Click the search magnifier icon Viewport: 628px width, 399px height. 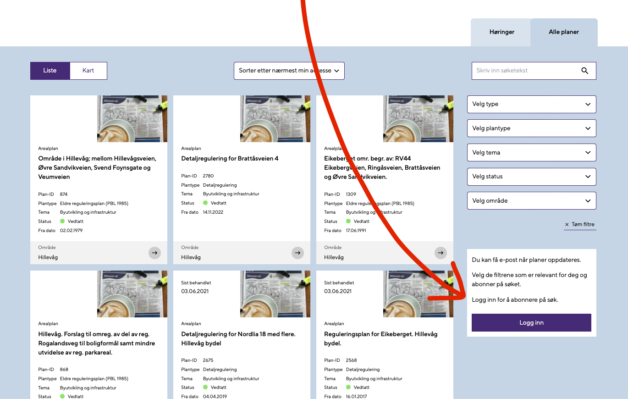coord(584,71)
